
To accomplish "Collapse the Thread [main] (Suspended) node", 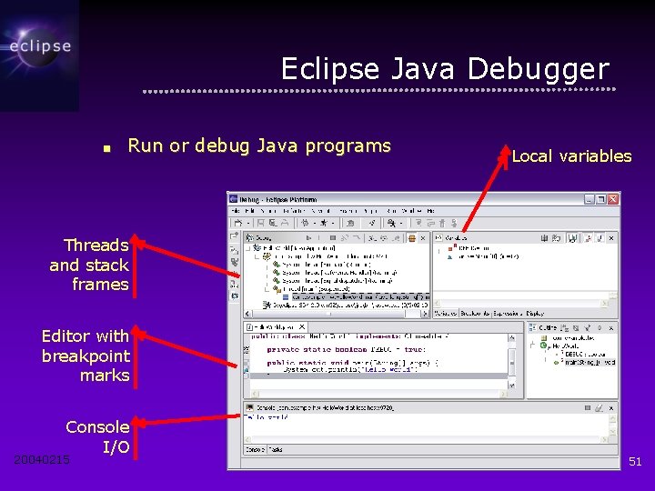I will [x=267, y=289].
